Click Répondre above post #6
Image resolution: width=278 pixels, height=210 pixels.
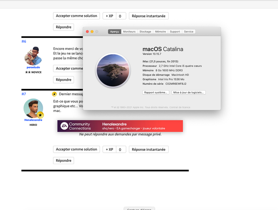[x=63, y=27]
